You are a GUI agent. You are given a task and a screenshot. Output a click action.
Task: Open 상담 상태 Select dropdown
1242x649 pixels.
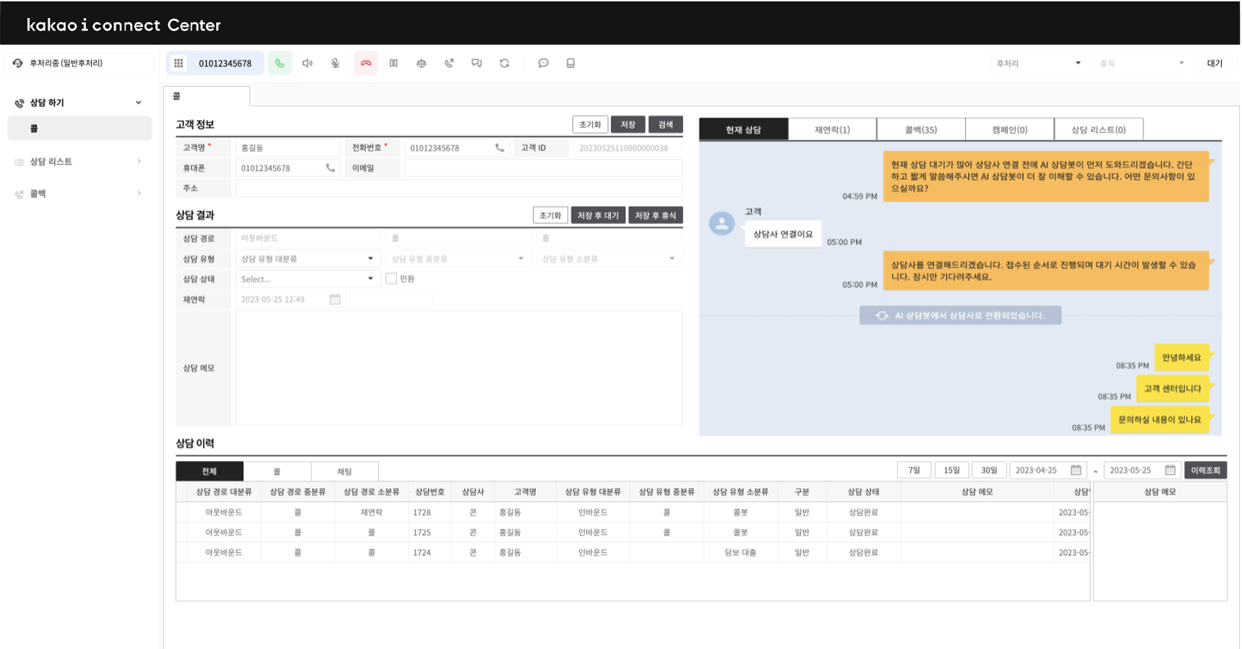coord(307,279)
